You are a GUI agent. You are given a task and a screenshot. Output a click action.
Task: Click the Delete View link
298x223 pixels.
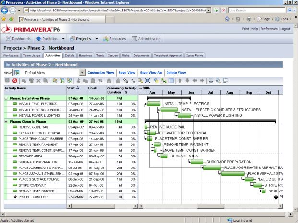(x=176, y=73)
